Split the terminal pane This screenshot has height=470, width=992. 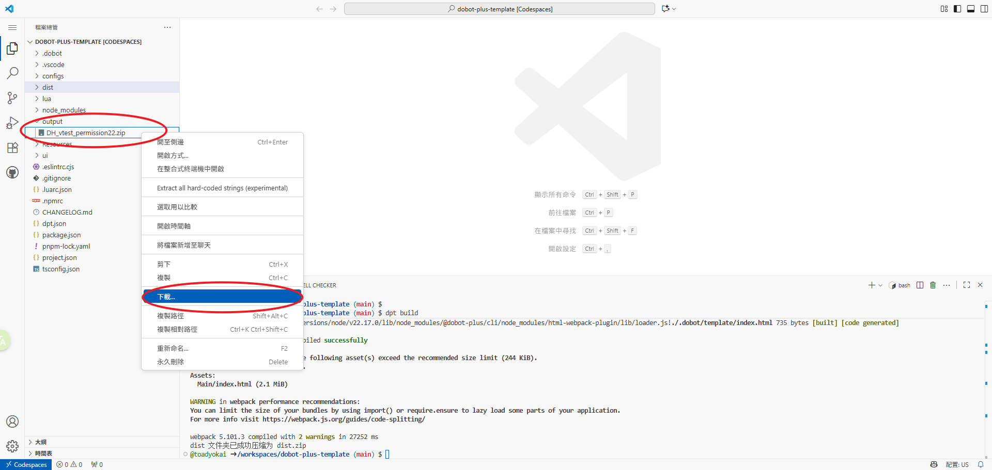tap(920, 285)
